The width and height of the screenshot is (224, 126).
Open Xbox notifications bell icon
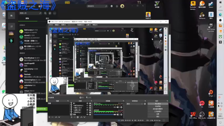[x=117, y=6]
